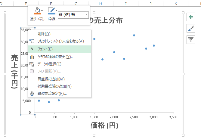Click the horizontal axis label 3,000
The image size is (201, 139).
point(153,117)
